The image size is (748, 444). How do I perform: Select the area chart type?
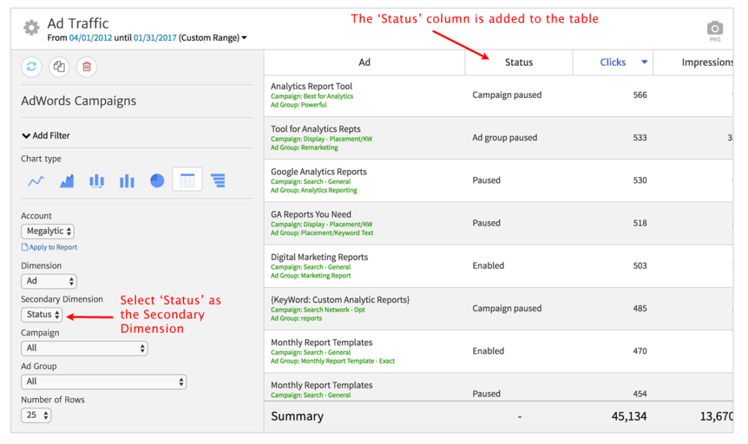point(66,179)
